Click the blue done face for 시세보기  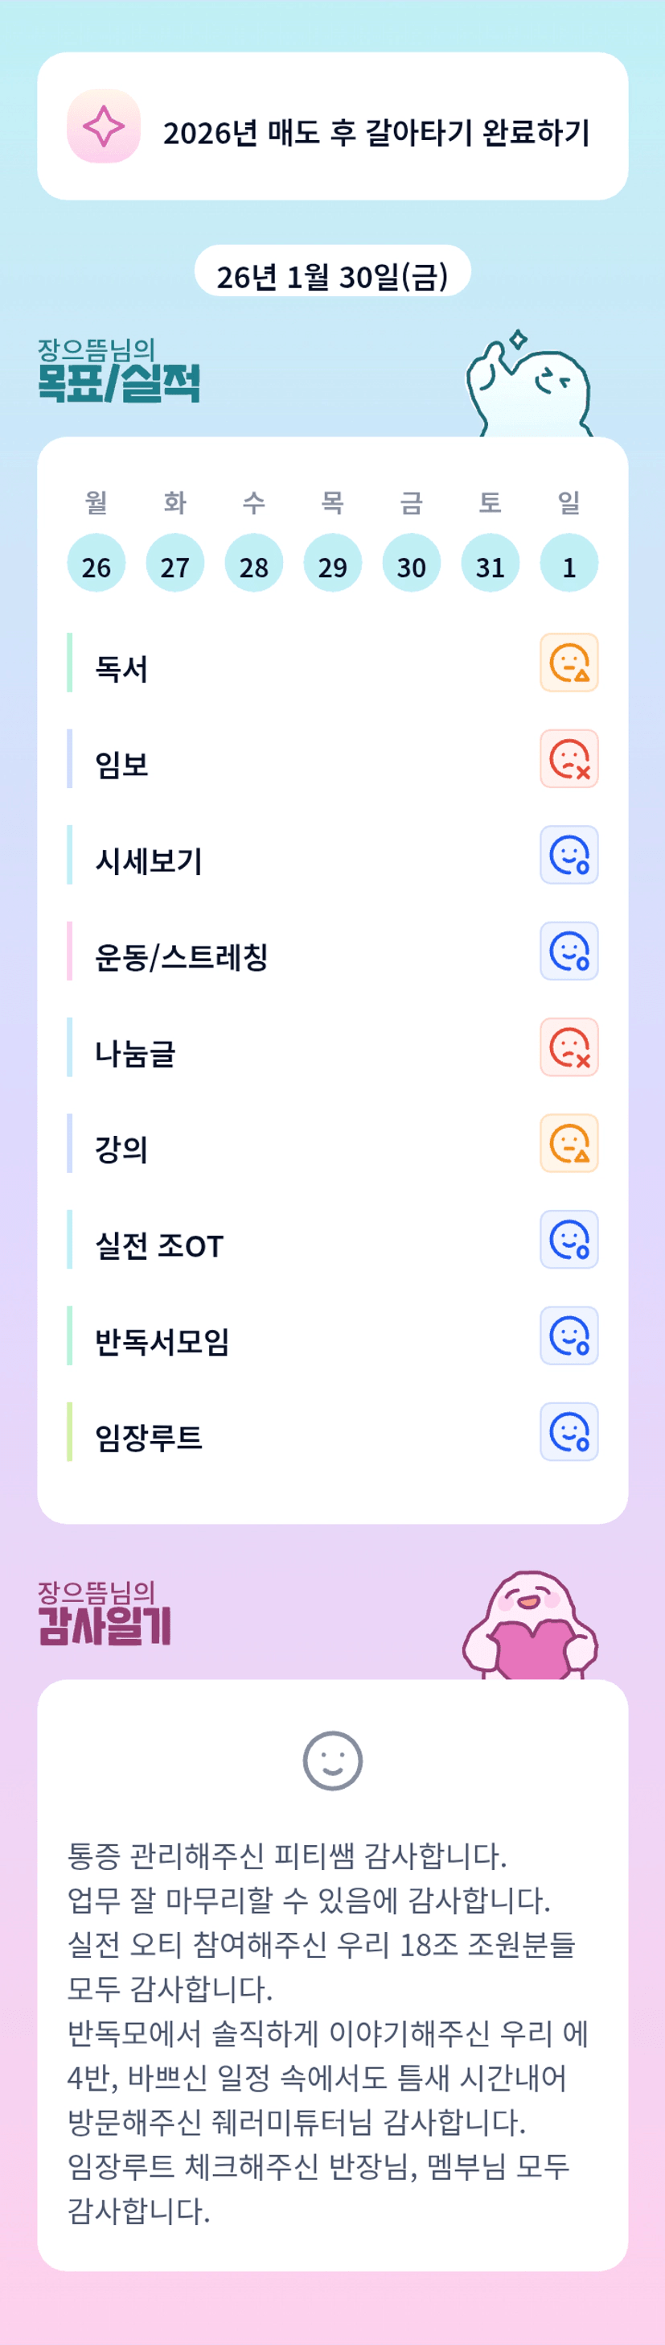[569, 855]
